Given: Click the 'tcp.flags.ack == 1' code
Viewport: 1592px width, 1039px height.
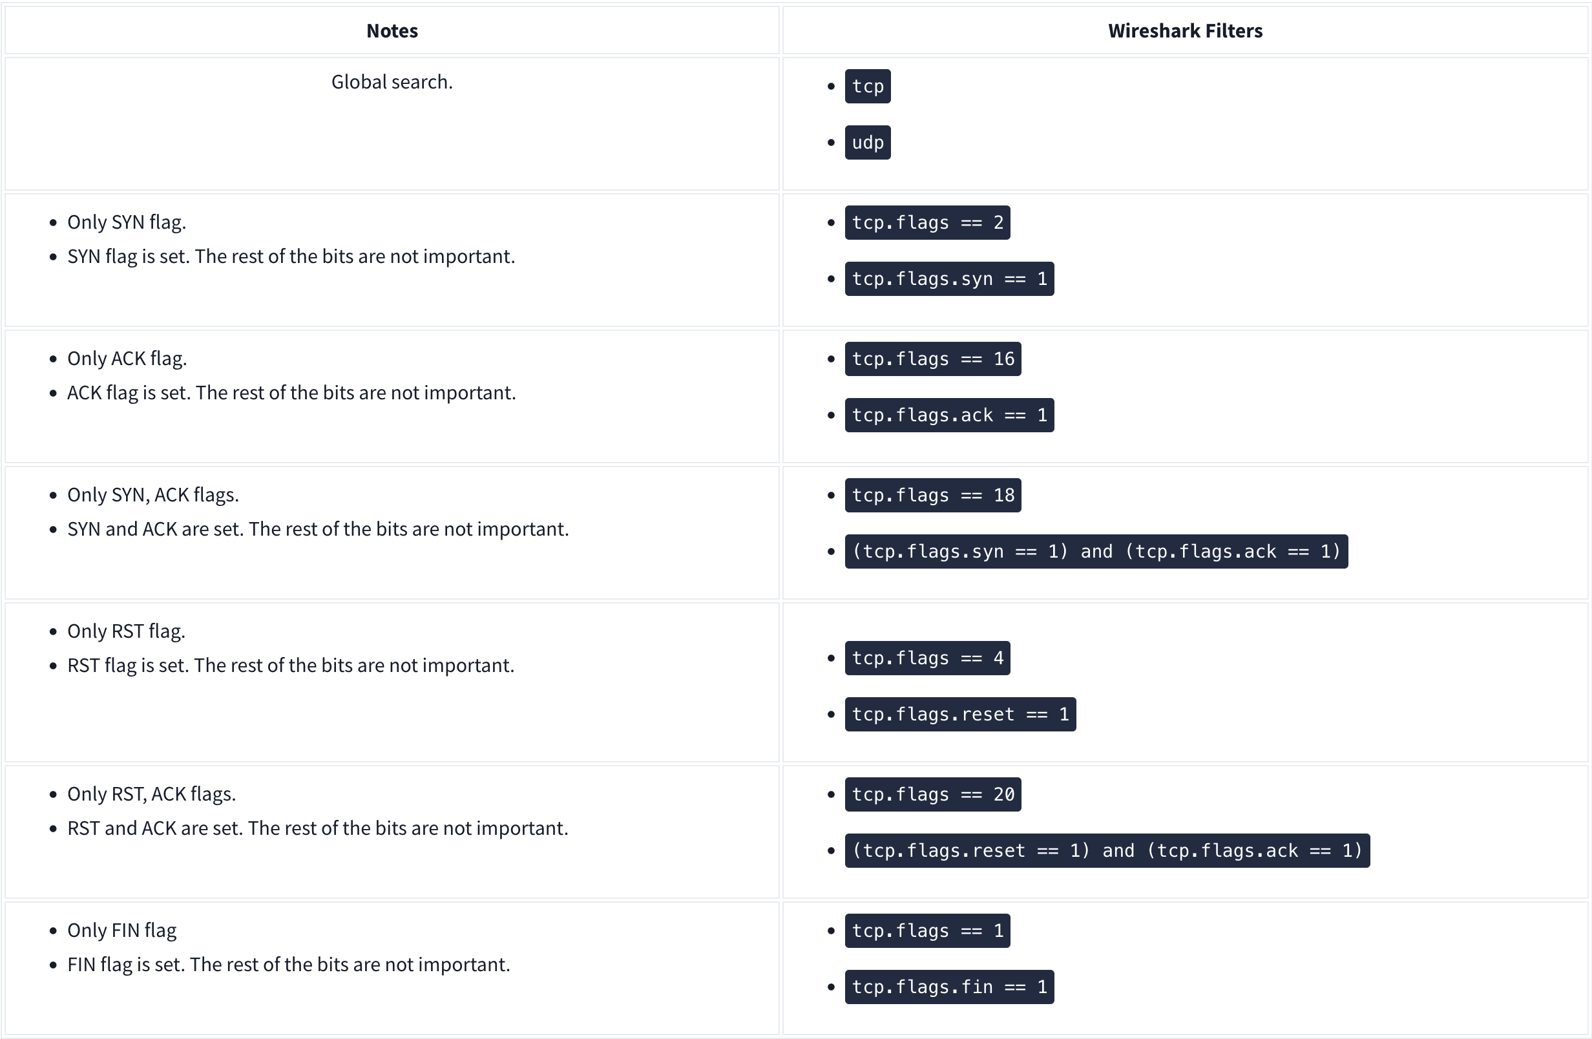Looking at the screenshot, I should point(948,415).
